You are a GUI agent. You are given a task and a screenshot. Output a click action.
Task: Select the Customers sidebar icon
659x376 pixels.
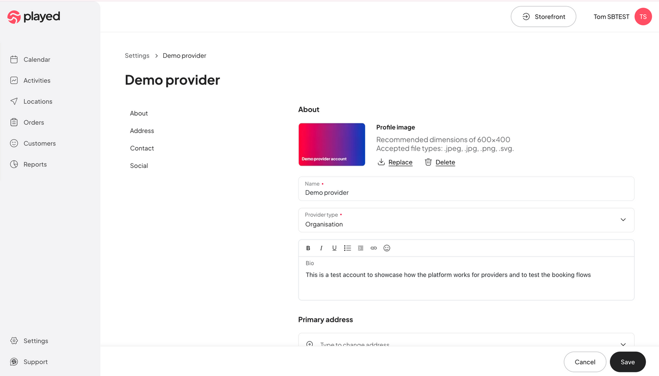[x=15, y=143]
